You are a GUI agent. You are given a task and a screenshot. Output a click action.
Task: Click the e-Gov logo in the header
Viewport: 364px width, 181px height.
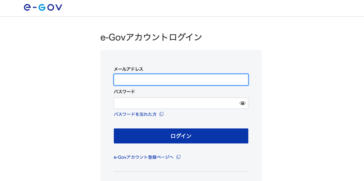click(43, 8)
